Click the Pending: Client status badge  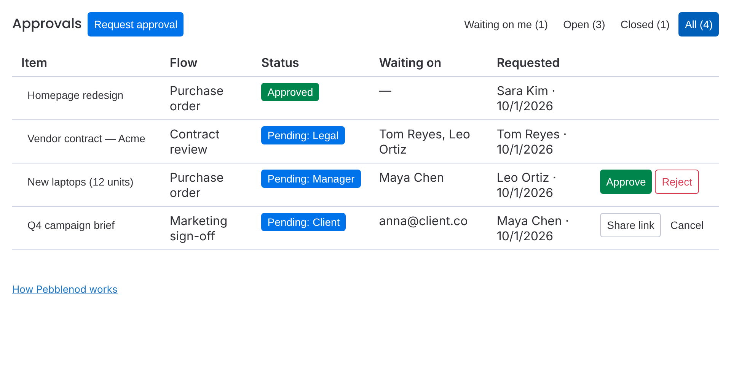303,222
